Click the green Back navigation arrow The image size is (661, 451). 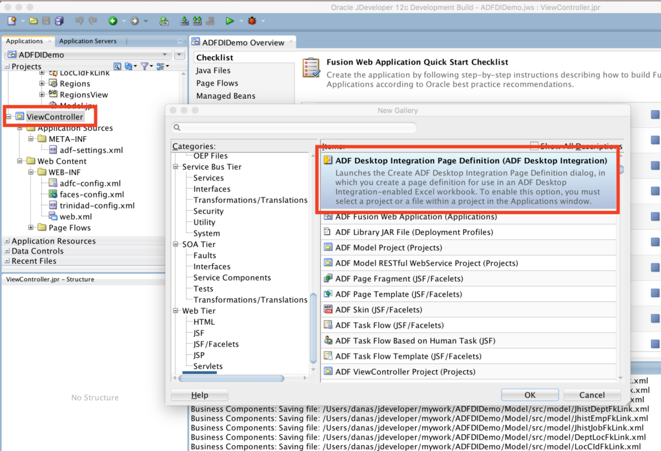(x=113, y=21)
